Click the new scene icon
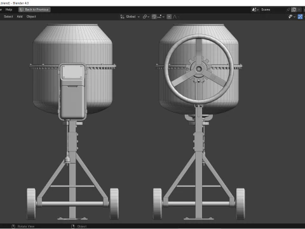This screenshot has width=305, height=229. click(294, 10)
